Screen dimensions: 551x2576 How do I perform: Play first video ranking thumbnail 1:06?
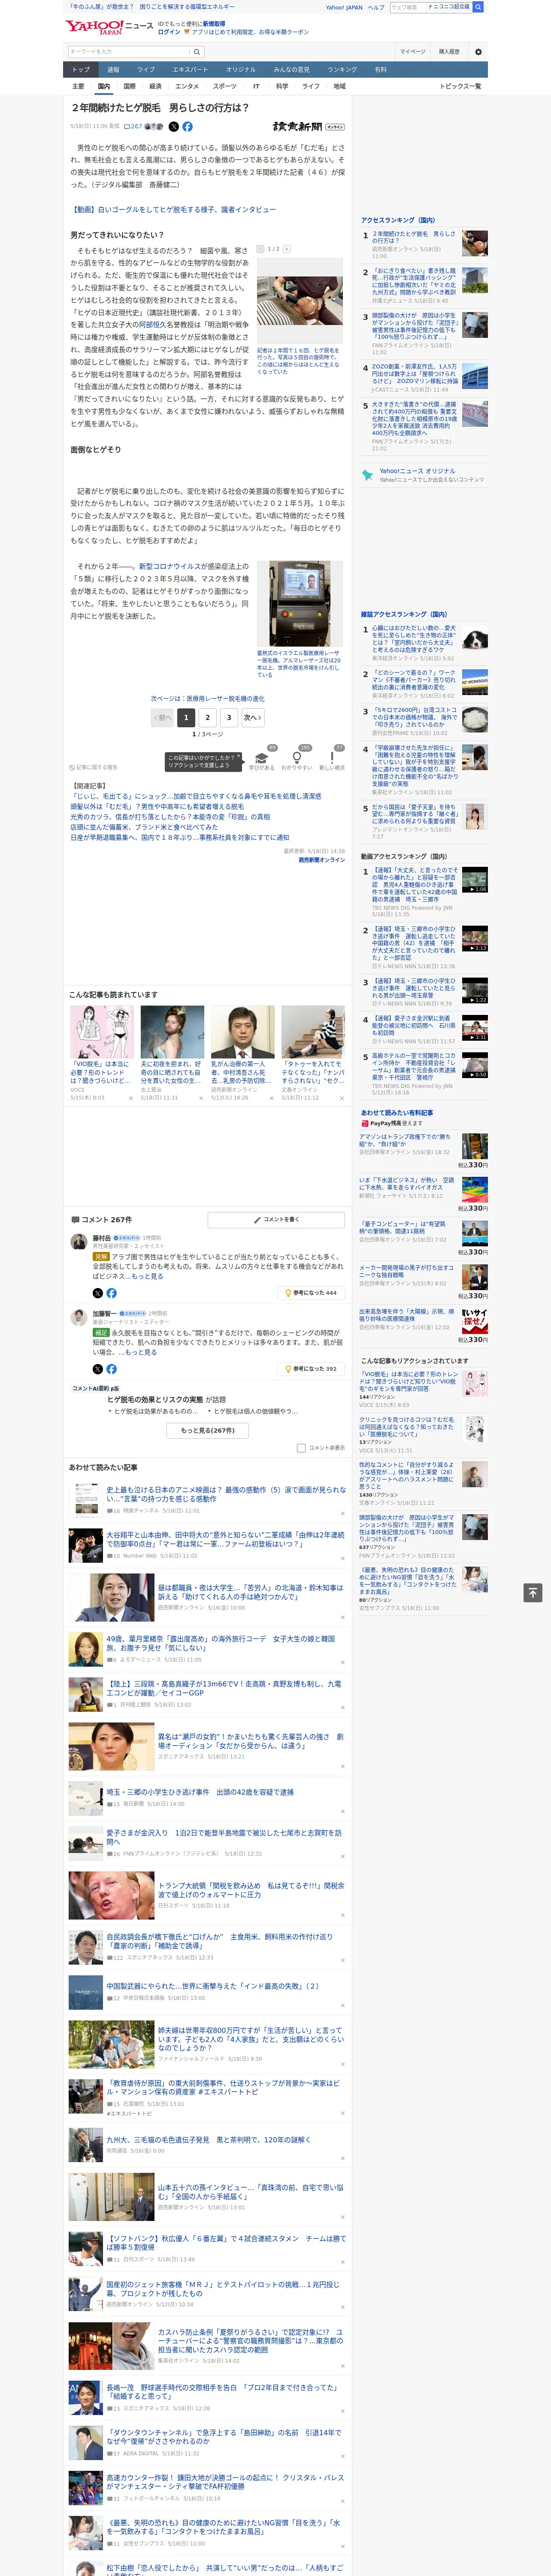475,880
